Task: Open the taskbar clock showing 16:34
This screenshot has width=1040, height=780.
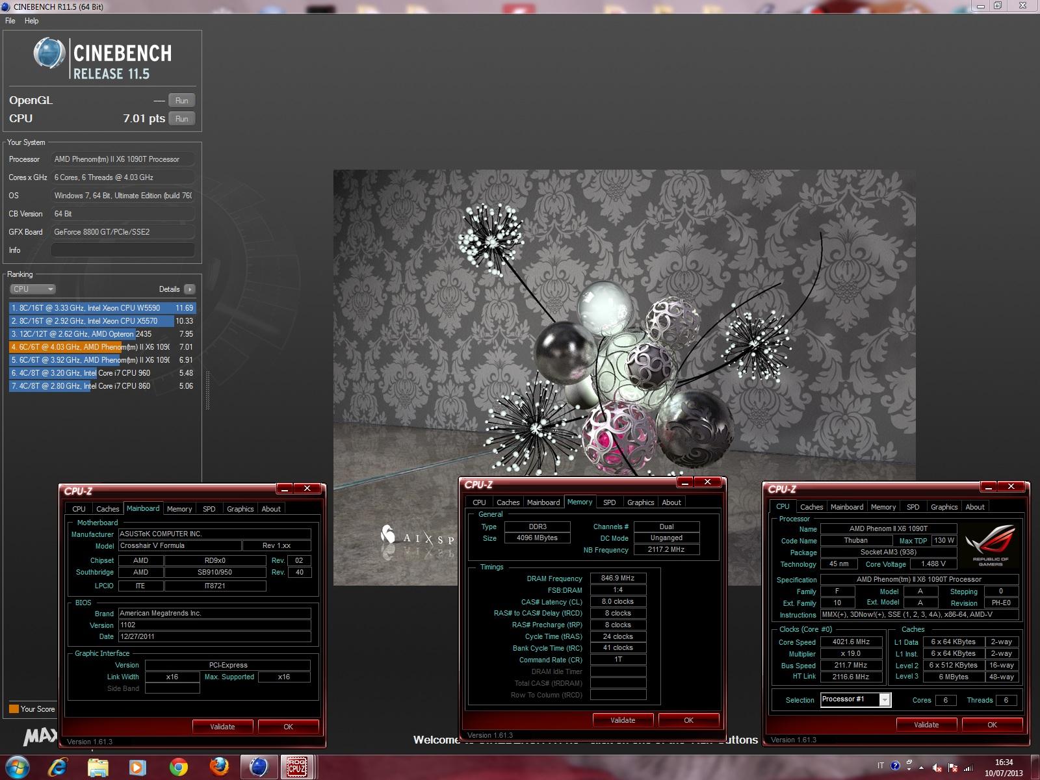Action: [x=1004, y=768]
